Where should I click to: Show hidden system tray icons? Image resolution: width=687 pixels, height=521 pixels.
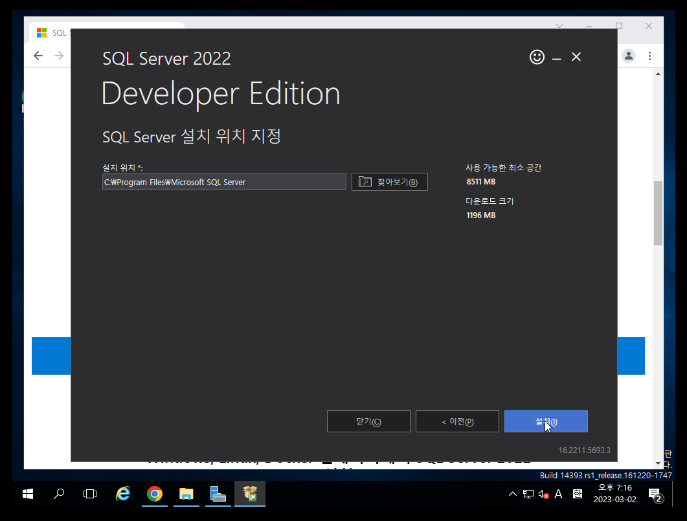[x=512, y=494]
